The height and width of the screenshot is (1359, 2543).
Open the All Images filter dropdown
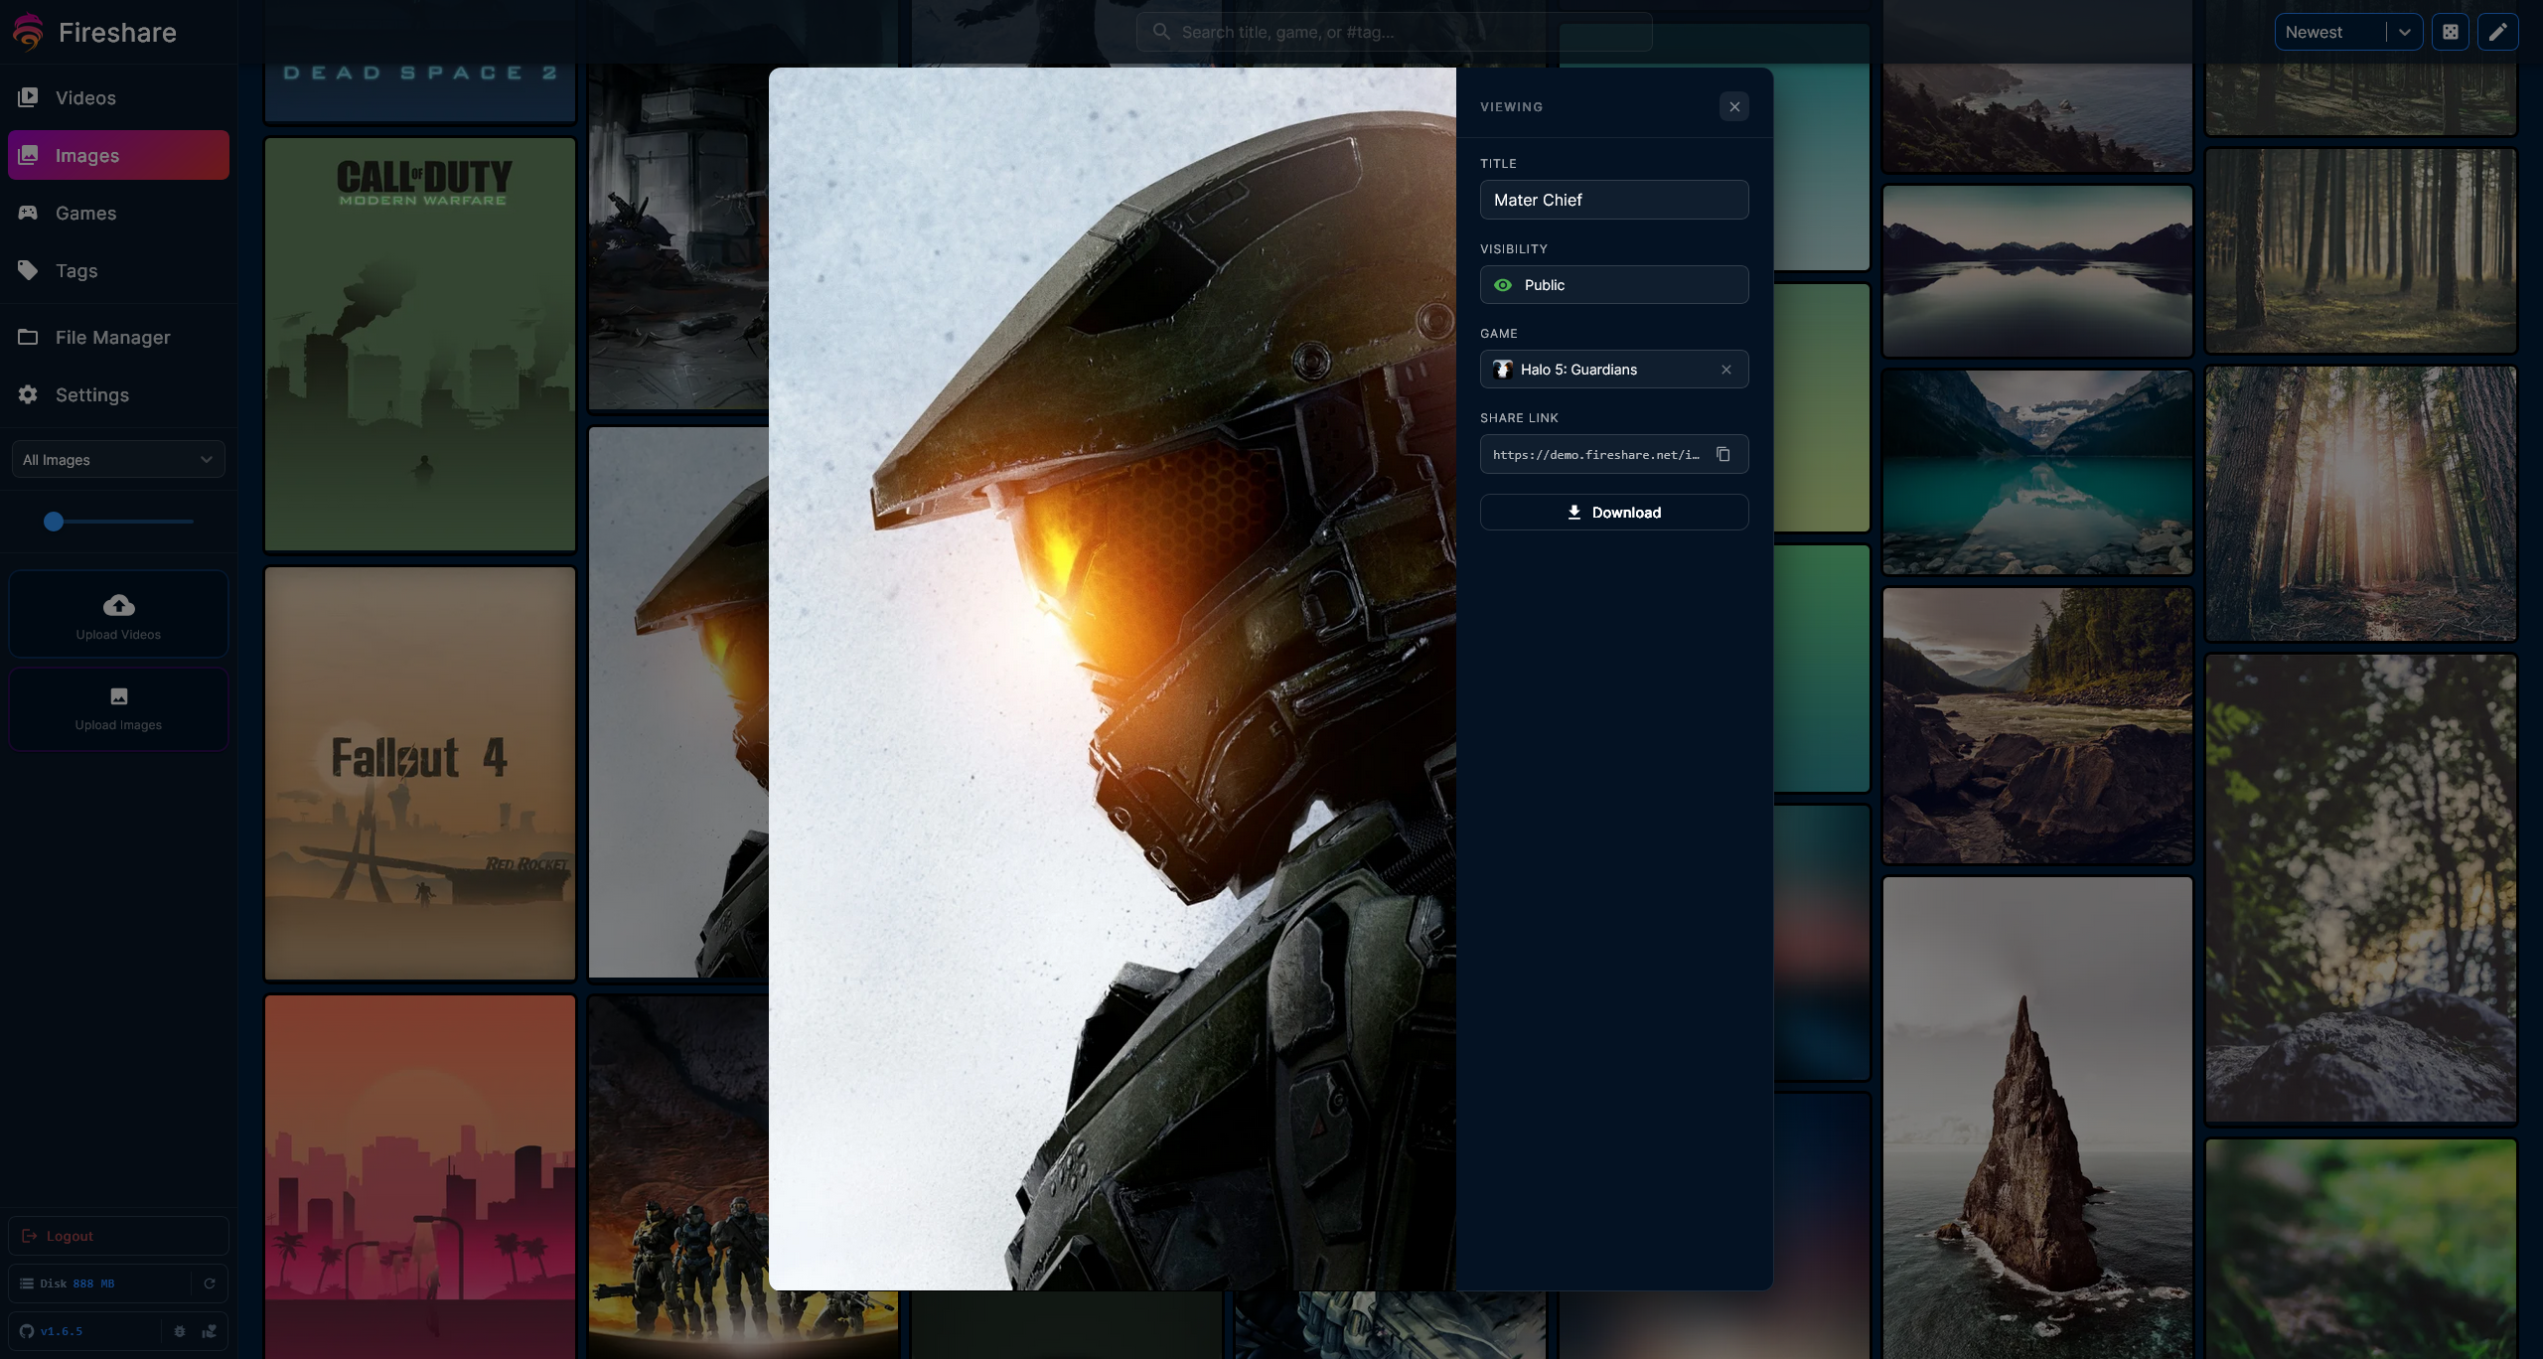(118, 459)
